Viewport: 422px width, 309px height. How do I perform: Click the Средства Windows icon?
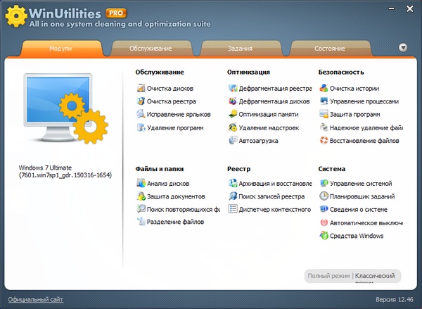click(x=324, y=236)
